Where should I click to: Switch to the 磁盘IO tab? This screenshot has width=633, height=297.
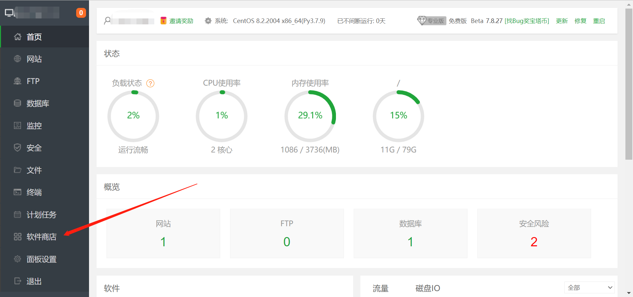click(428, 288)
